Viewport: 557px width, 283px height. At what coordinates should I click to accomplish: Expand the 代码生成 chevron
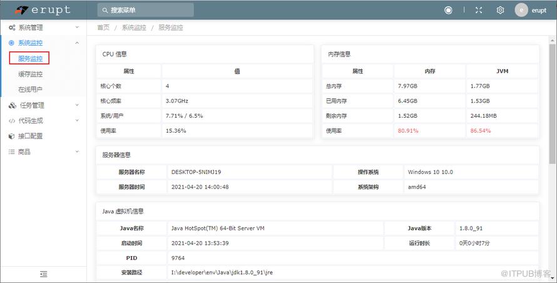click(x=77, y=120)
